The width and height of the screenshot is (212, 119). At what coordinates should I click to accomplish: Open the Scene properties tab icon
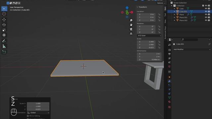tap(169, 62)
